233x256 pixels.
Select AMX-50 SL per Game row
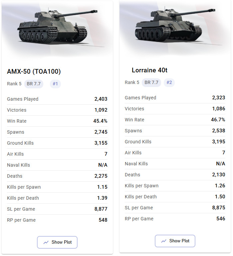click(57, 209)
